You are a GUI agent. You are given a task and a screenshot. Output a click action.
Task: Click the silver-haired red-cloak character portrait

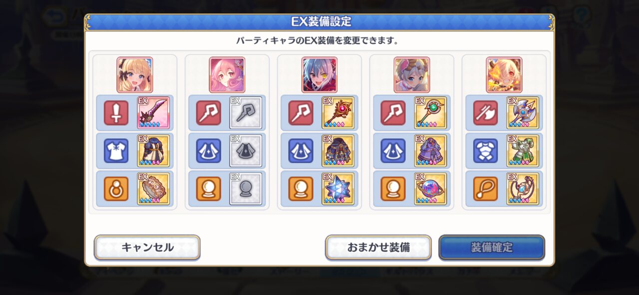click(319, 75)
